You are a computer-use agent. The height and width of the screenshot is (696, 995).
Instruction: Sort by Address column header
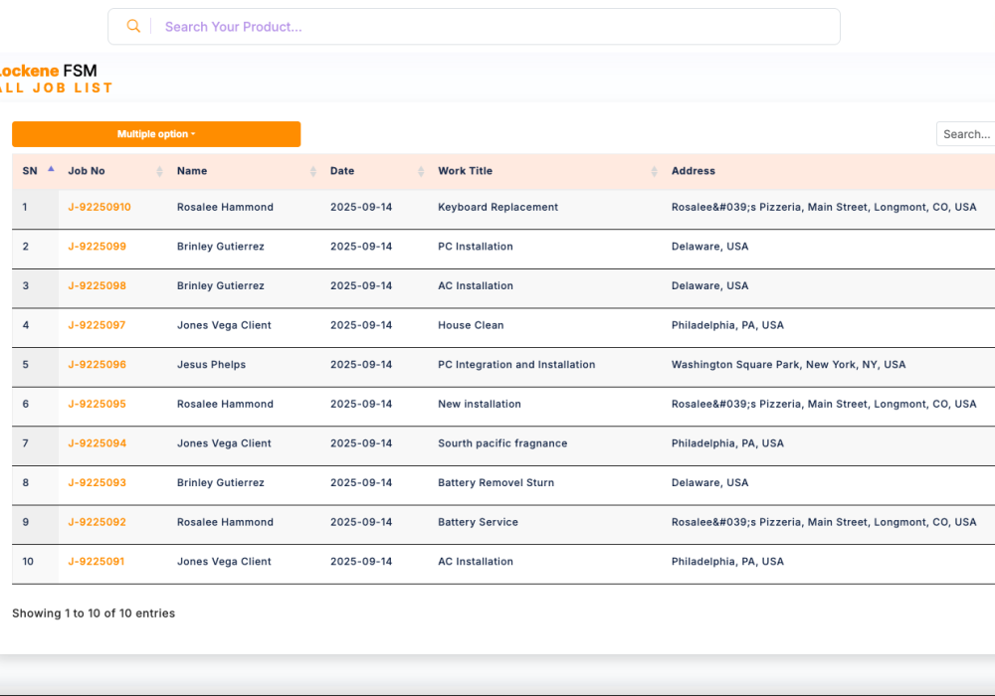[x=694, y=171]
